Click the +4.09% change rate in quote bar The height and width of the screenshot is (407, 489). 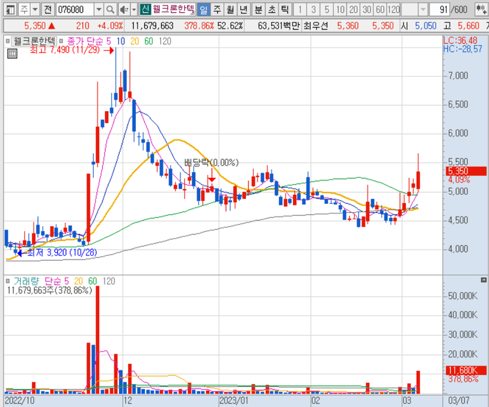(111, 26)
